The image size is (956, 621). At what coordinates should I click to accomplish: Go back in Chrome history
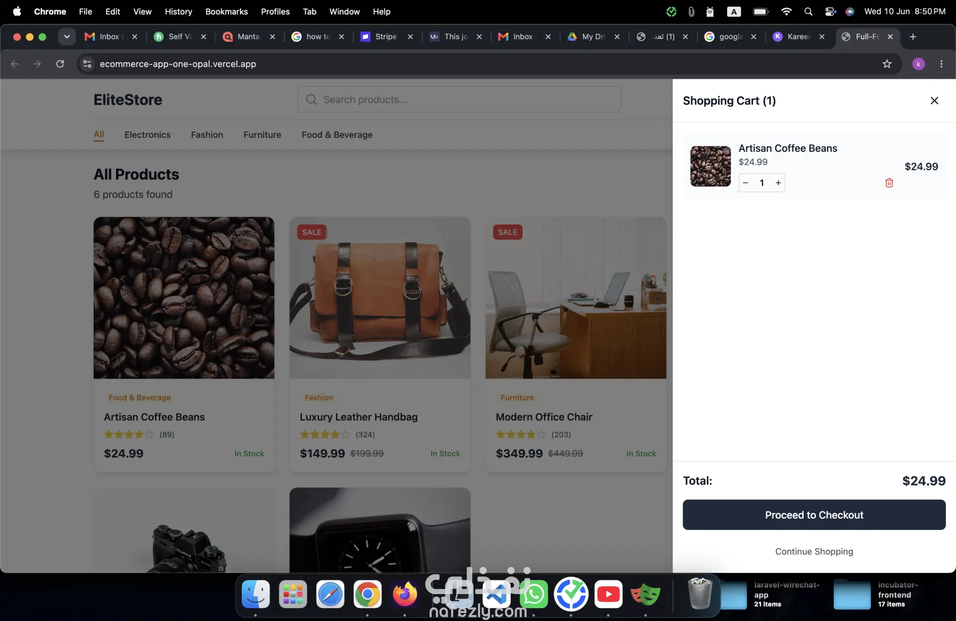15,64
